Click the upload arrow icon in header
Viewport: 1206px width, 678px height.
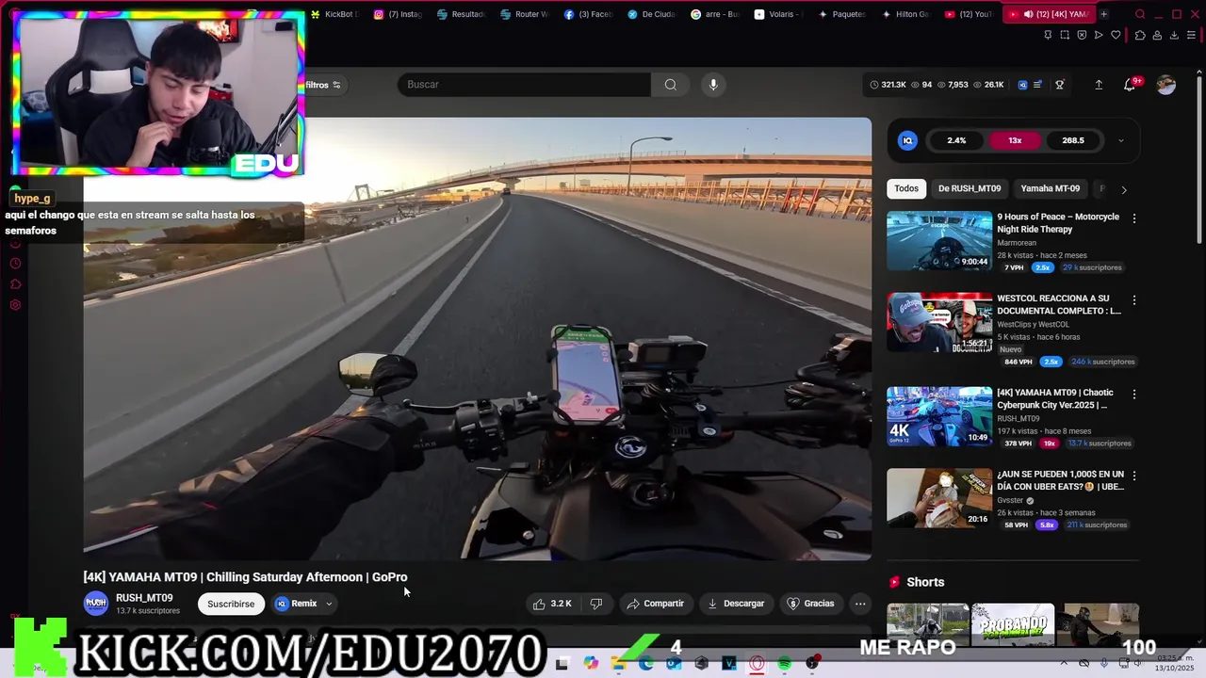click(1099, 85)
